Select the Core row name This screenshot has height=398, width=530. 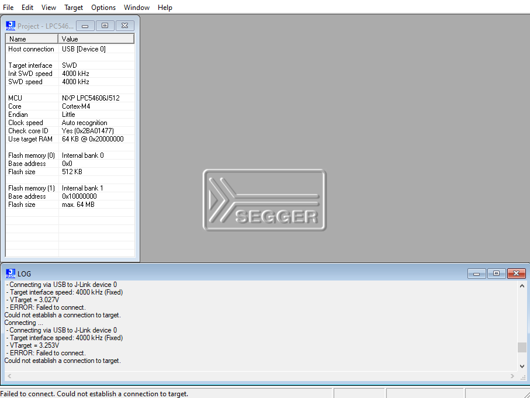(15, 106)
